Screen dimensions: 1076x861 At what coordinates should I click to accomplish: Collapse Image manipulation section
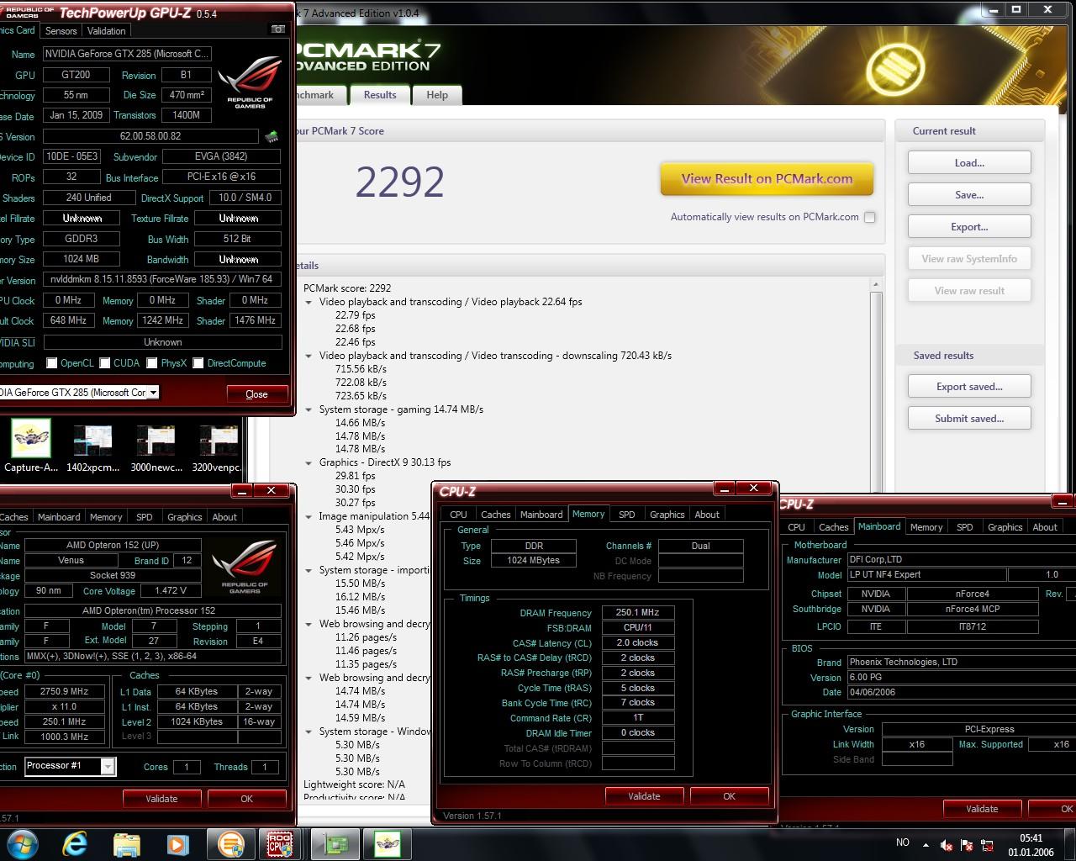[x=309, y=516]
